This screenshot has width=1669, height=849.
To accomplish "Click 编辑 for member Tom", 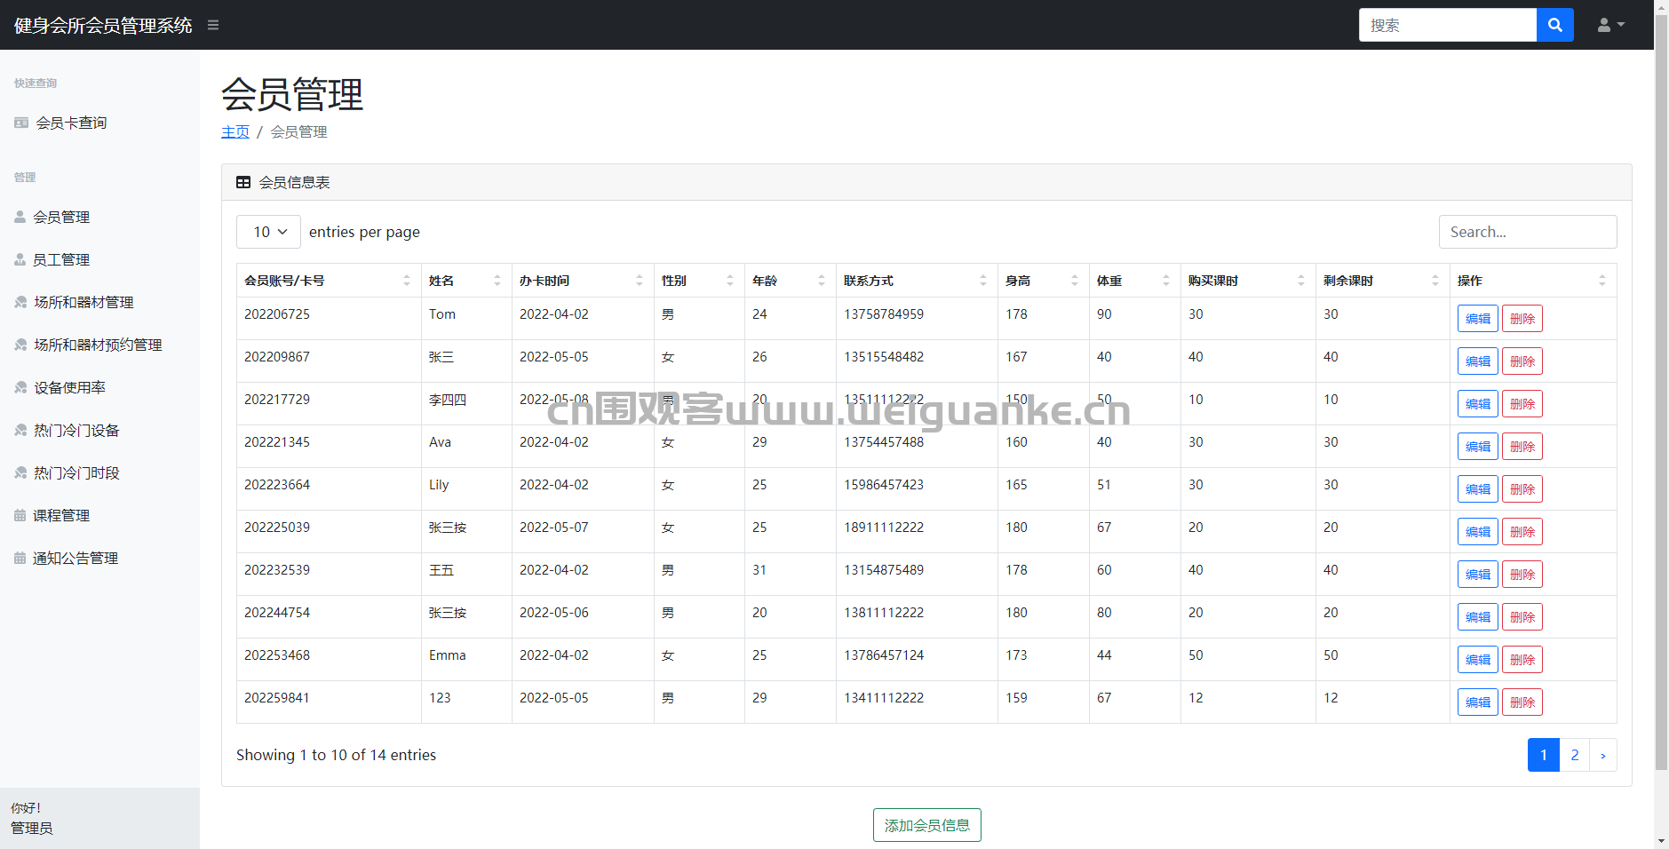I will [1478, 319].
